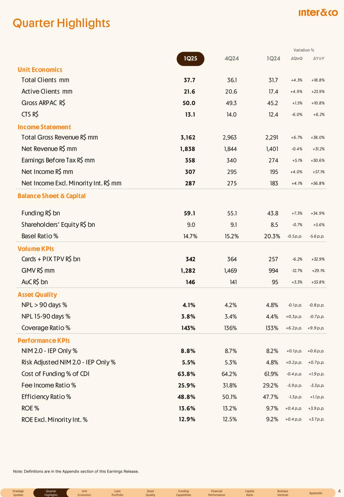Open the Appendix tab
The image size is (344, 497).
click(x=316, y=493)
